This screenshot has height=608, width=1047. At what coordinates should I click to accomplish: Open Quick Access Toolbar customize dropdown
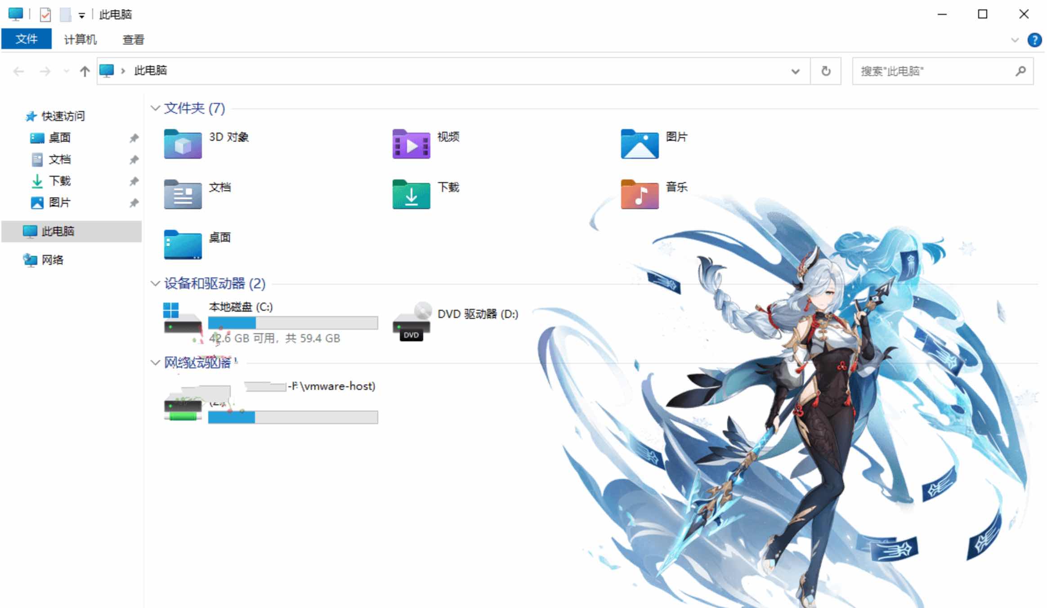point(81,16)
